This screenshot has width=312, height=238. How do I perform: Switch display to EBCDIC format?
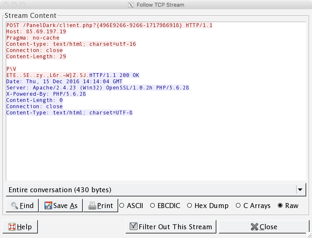pyautogui.click(x=153, y=206)
